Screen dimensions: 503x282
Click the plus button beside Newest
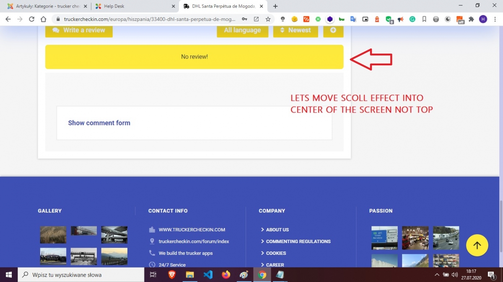click(333, 30)
